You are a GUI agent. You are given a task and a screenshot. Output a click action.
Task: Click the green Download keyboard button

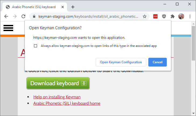(x=58, y=83)
